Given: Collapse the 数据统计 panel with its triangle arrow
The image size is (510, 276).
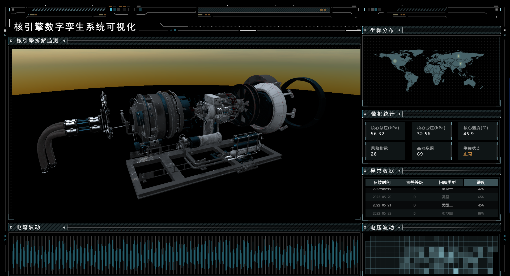Looking at the screenshot, I should [x=399, y=114].
